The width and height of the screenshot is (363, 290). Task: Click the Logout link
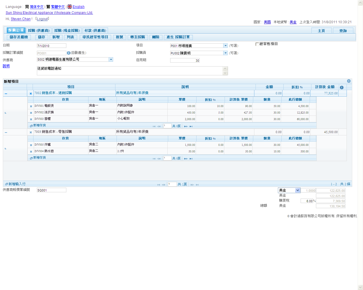[42, 19]
